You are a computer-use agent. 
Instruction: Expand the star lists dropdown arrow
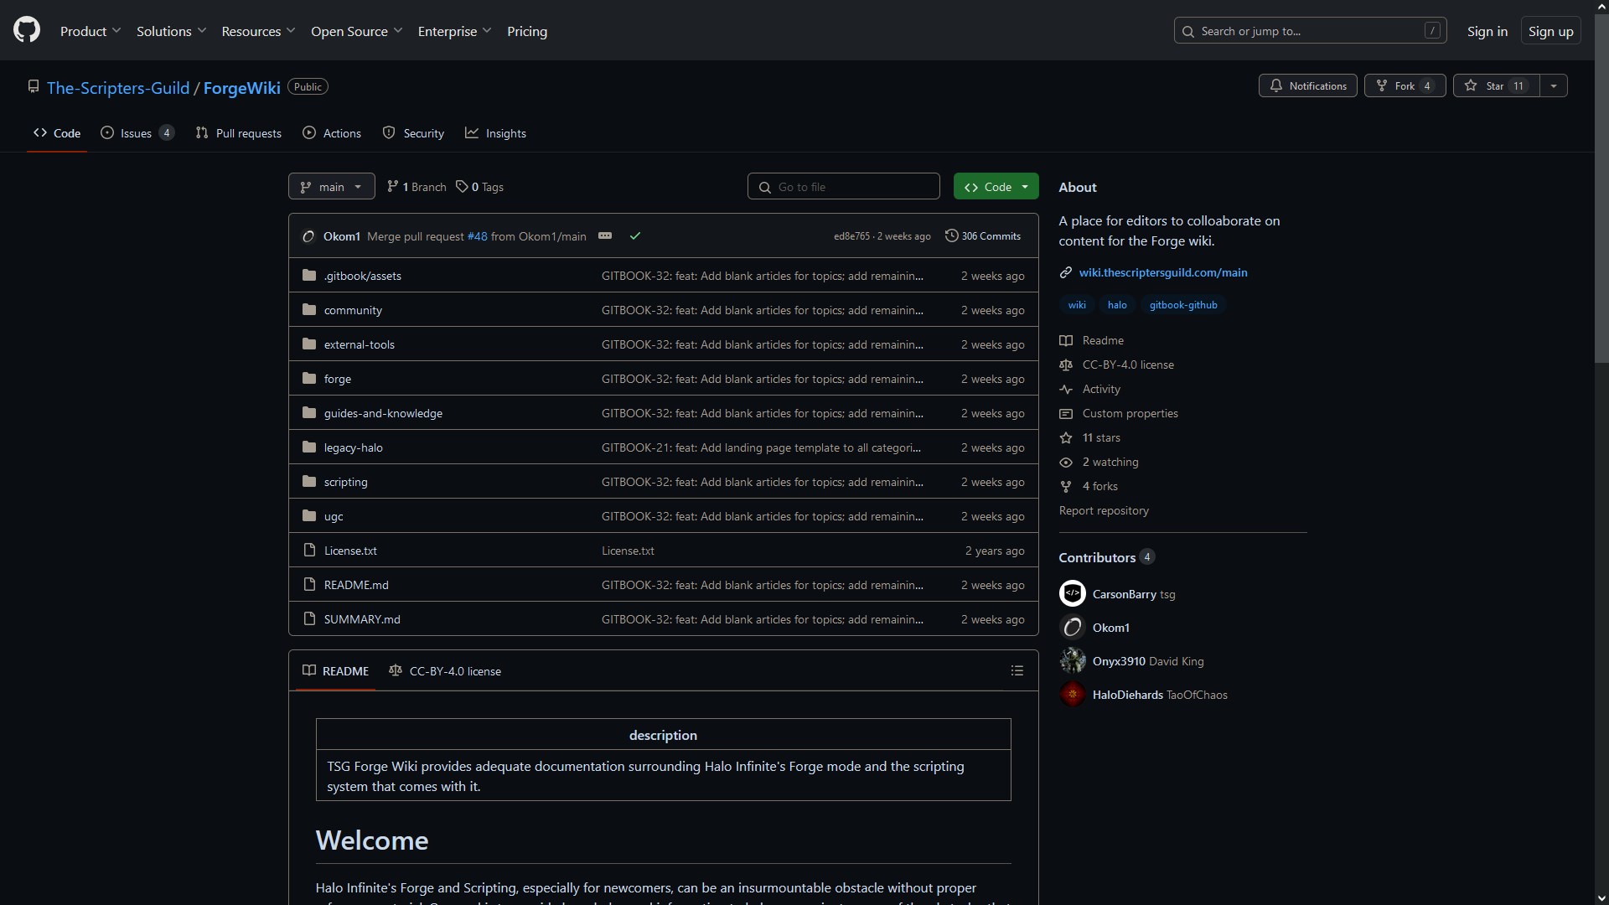click(x=1553, y=85)
